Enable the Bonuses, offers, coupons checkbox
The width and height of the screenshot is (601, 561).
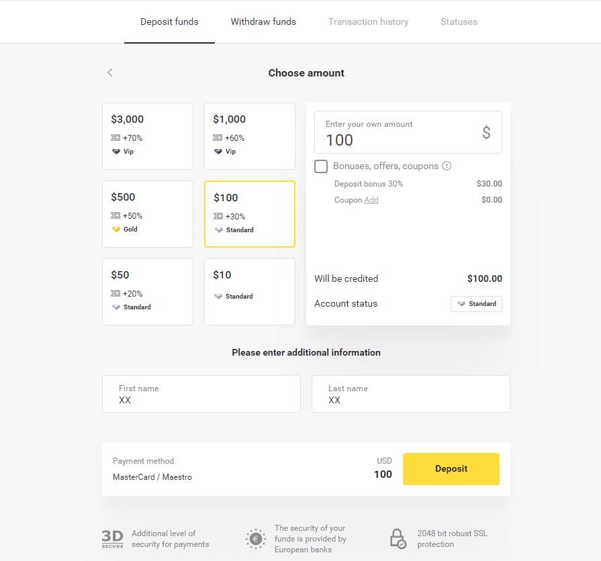(320, 166)
